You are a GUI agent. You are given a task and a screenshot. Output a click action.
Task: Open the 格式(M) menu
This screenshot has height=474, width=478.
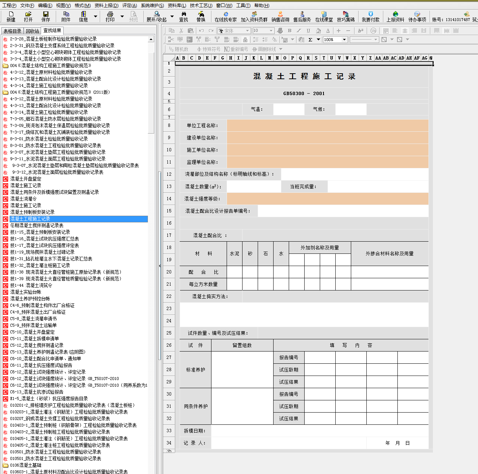tap(82, 6)
